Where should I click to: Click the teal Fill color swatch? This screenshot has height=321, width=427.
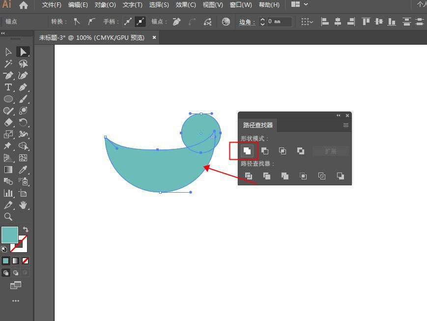click(10, 234)
